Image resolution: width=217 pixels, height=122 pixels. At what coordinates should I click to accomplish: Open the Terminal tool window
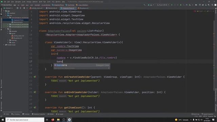point(26,114)
